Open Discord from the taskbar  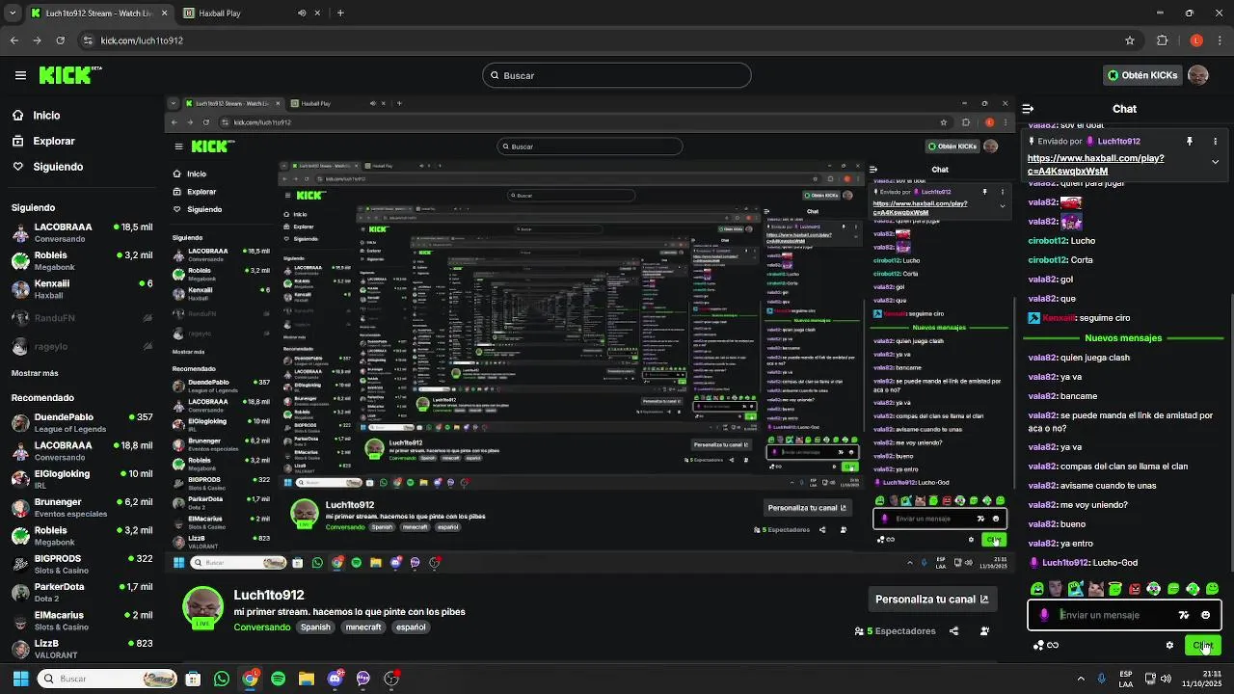335,679
